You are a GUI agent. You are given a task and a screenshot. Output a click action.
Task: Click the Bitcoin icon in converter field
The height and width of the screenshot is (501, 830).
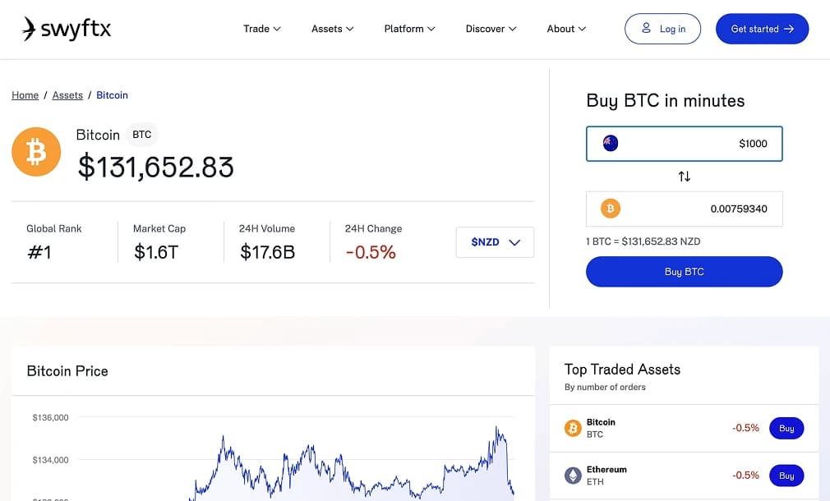tap(610, 209)
